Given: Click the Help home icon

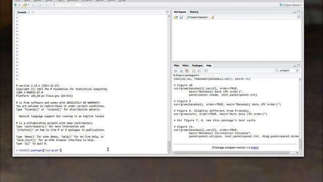Looking at the screenshot, I should [x=187, y=71].
